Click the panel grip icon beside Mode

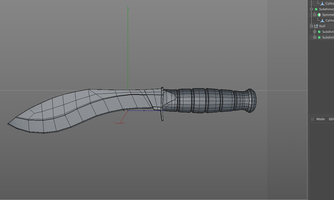tap(312, 119)
